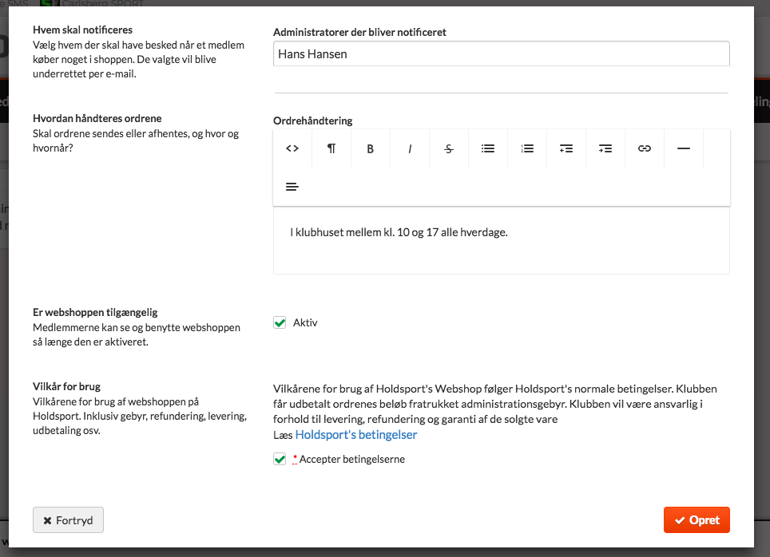Open paragraph format options in toolbar
This screenshot has width=770, height=557.
pos(331,148)
